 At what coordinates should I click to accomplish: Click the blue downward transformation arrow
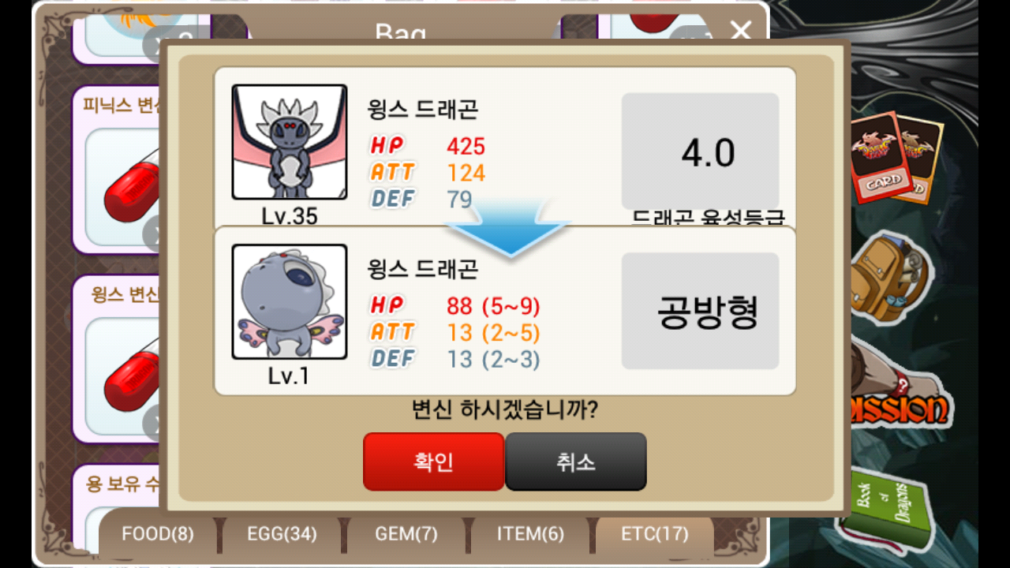point(509,227)
